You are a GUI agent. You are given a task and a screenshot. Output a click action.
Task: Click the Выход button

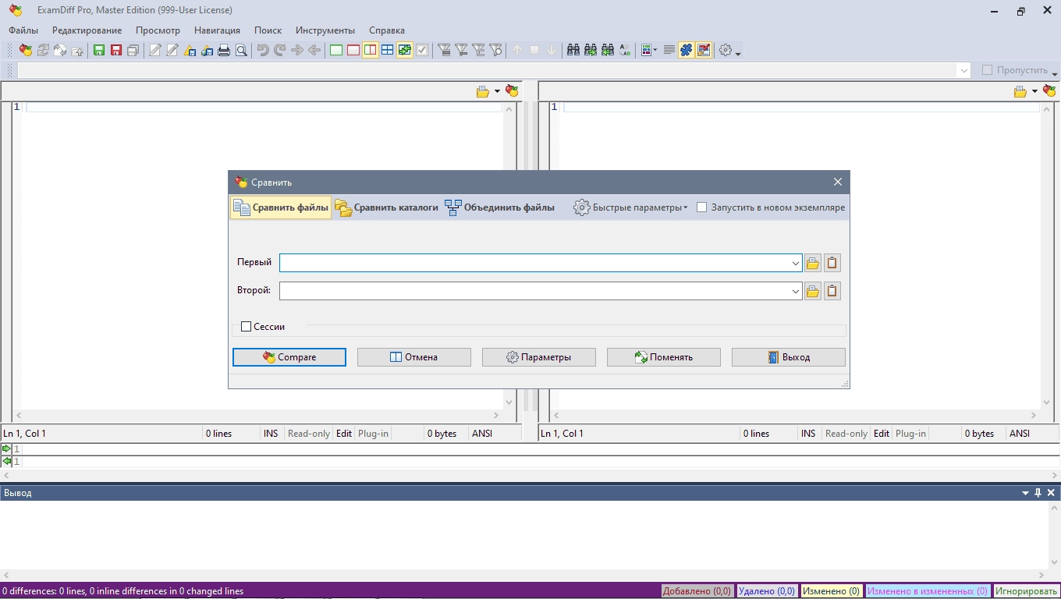click(789, 357)
